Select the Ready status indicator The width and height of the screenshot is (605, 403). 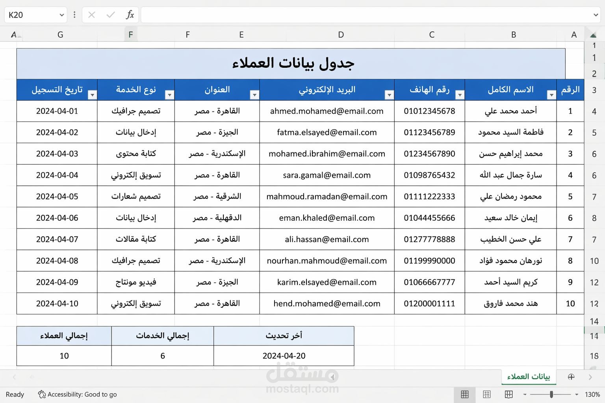[15, 394]
